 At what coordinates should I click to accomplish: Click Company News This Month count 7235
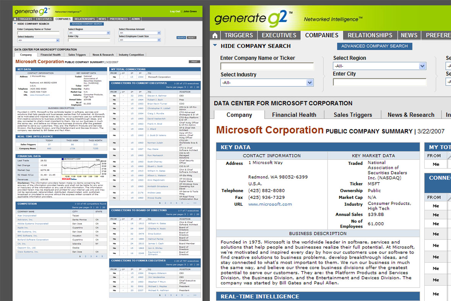pos(96,148)
